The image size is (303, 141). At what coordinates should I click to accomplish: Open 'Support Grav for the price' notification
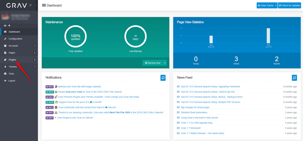[80, 102]
